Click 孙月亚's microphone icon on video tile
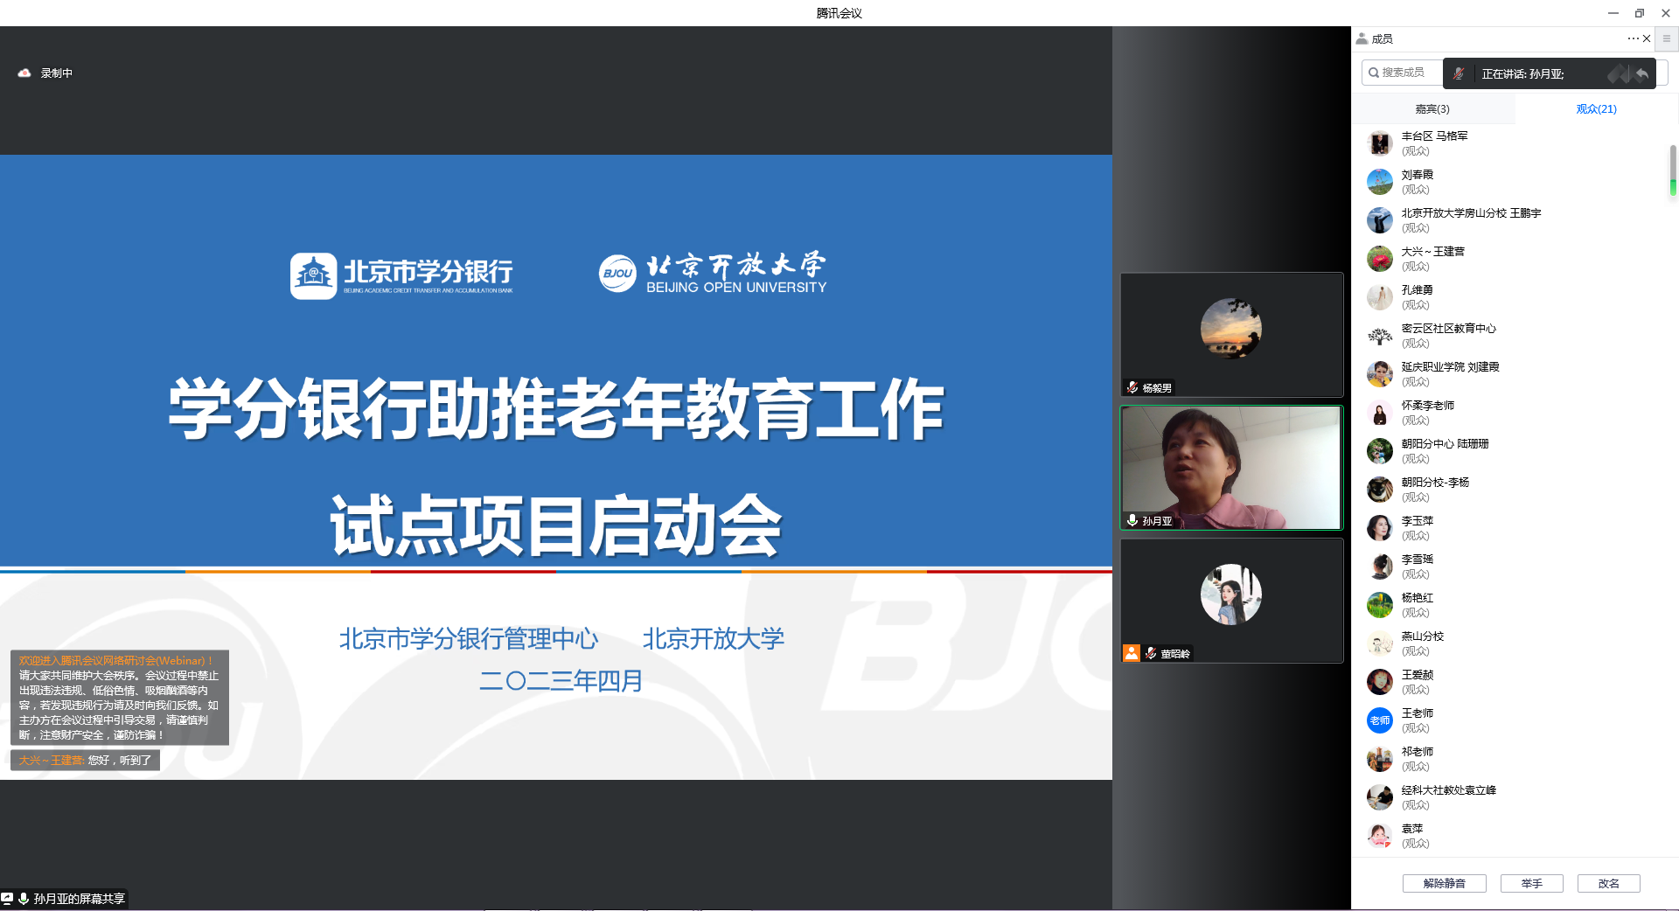1679x911 pixels. tap(1132, 520)
